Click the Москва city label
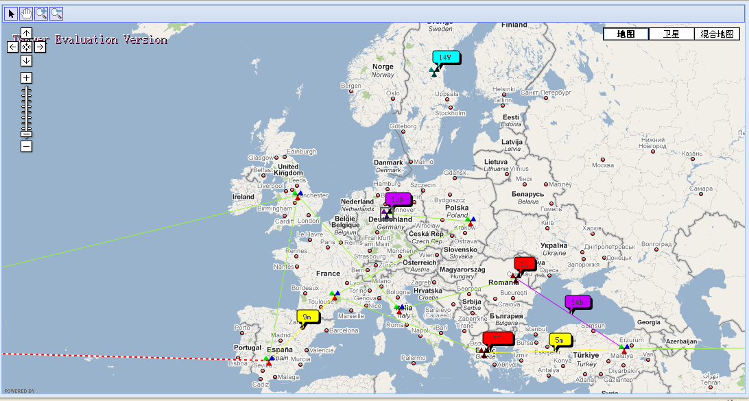Image resolution: width=749 pixels, height=401 pixels. point(602,165)
